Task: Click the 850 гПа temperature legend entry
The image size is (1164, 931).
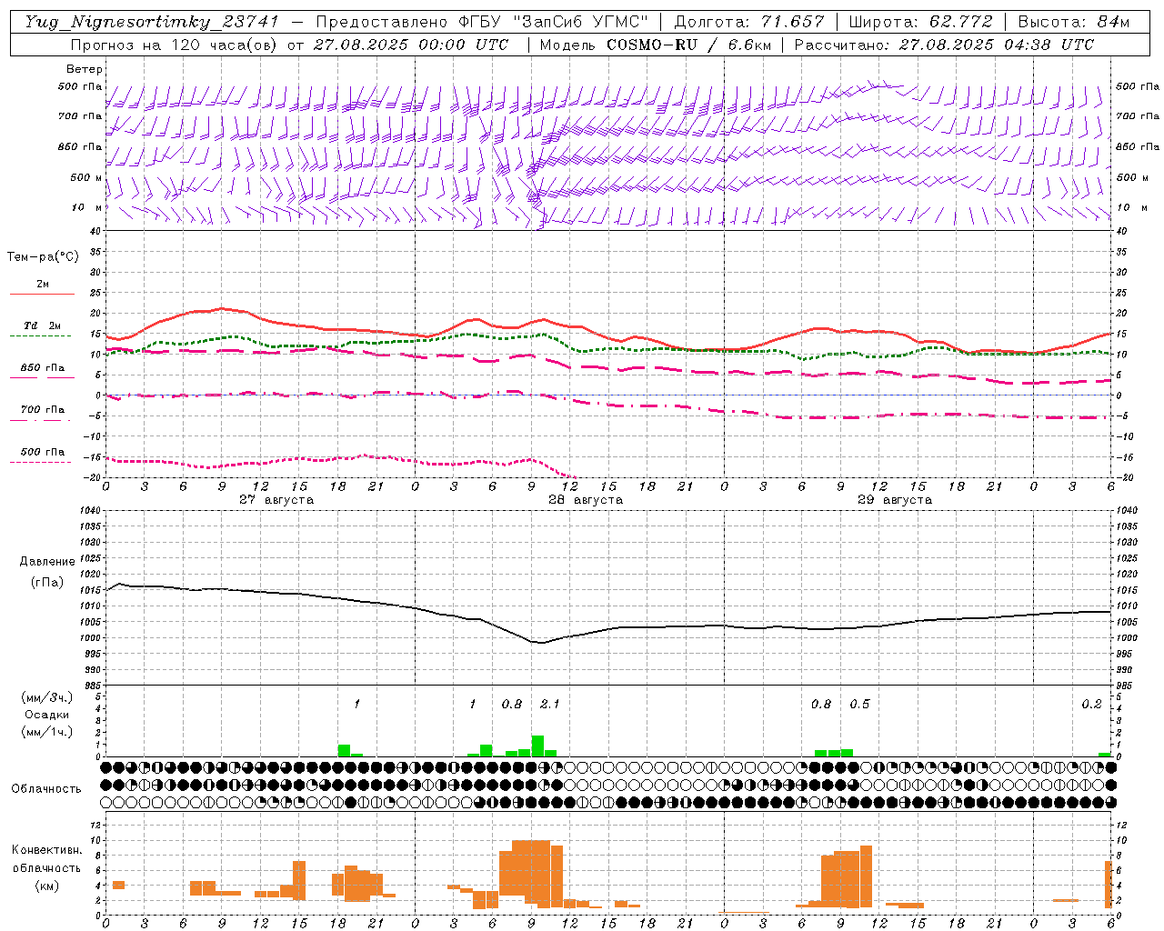Action: [x=42, y=368]
